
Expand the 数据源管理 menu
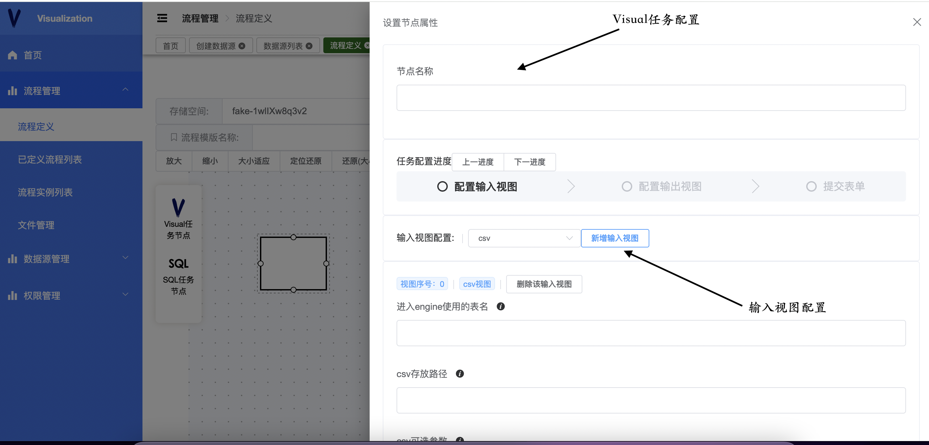[x=125, y=258]
